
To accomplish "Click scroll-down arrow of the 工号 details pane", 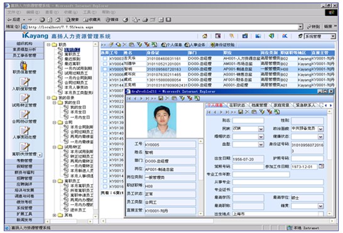I will point(200,214).
